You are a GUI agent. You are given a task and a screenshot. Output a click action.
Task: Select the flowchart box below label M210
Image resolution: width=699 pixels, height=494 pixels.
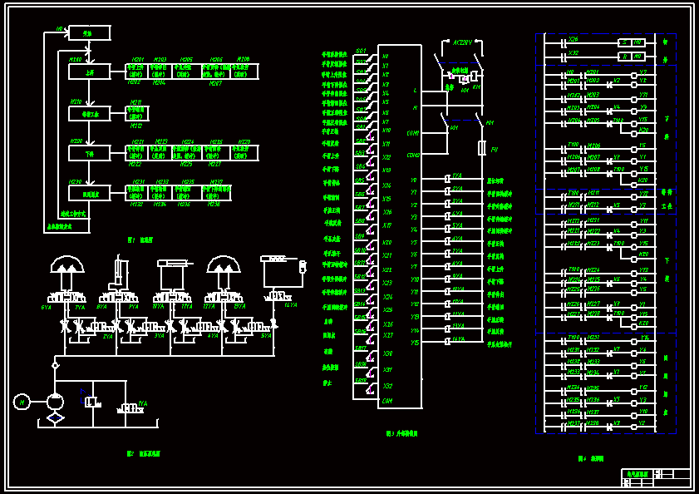(90, 114)
